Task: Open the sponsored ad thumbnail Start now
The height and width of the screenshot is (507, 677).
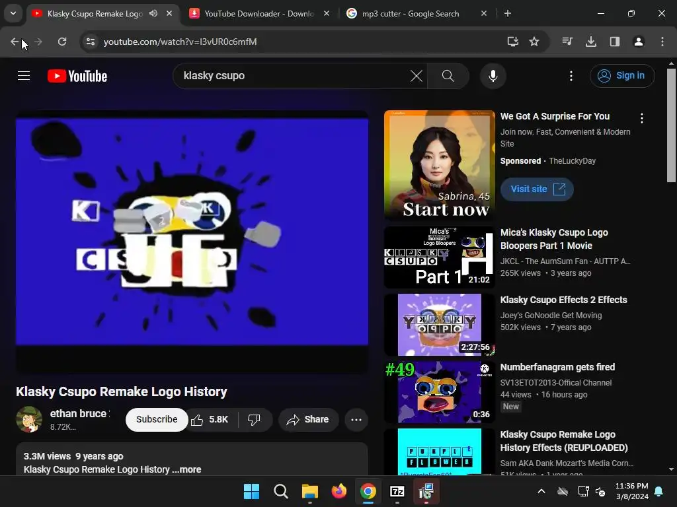Action: [x=440, y=164]
